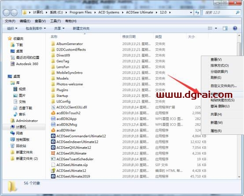The height and width of the screenshot is (196, 244).
Task: Select the Photos-welcome folder name
Action: [x=70, y=84]
